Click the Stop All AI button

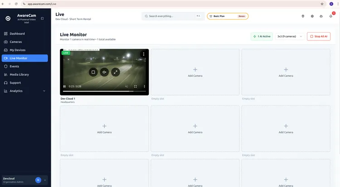pos(319,36)
